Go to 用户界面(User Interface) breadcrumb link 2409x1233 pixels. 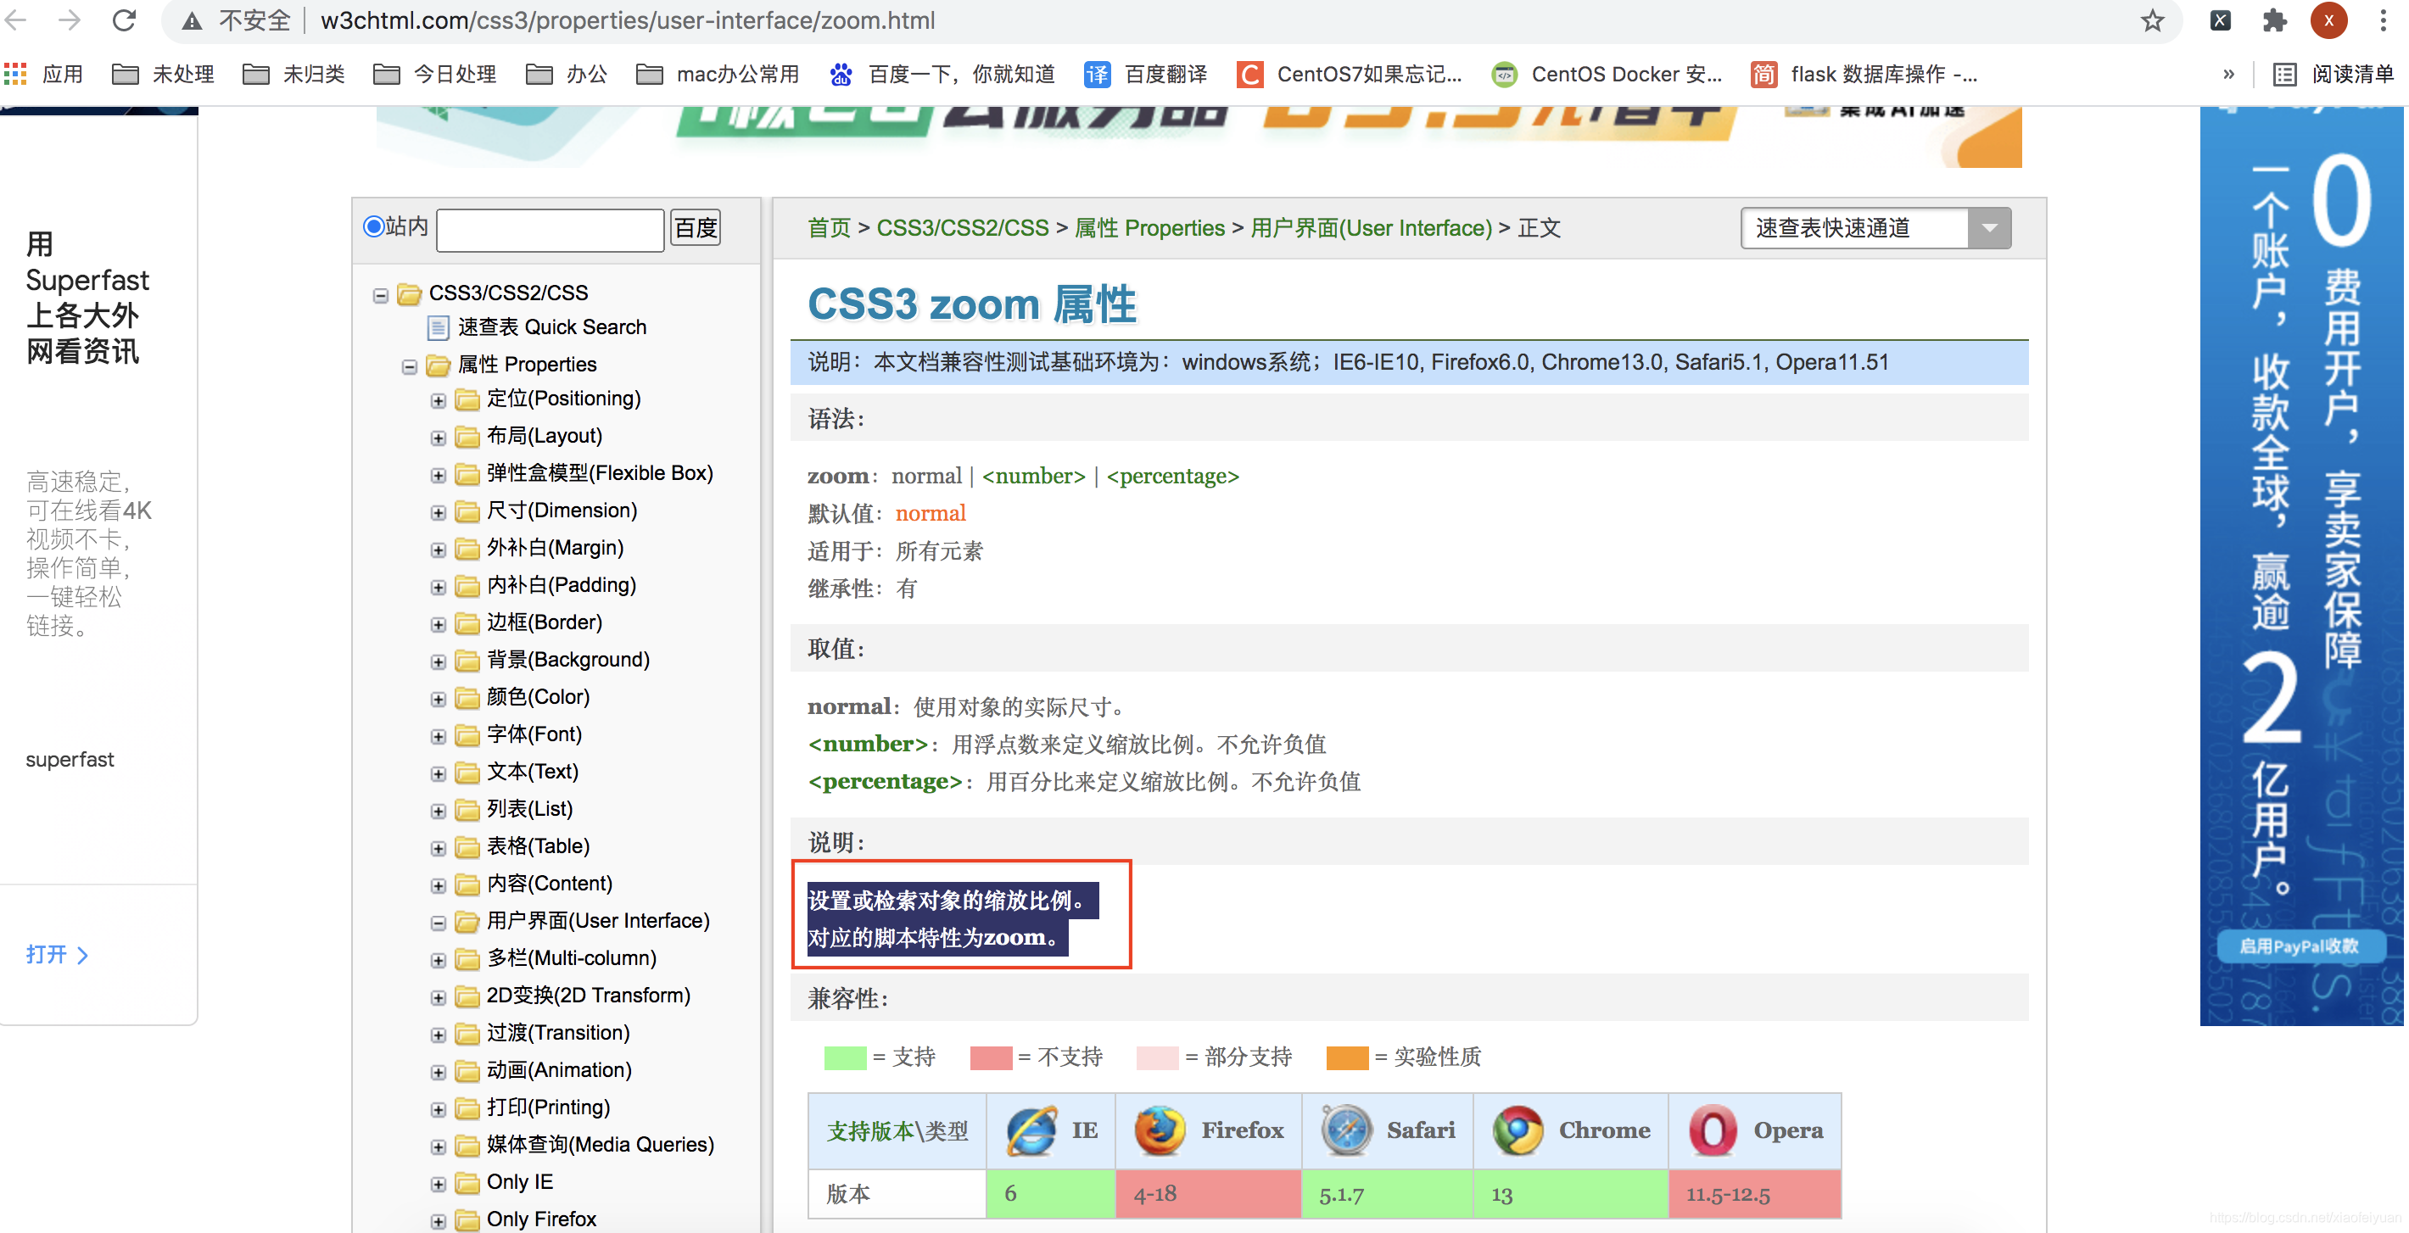coord(1370,228)
